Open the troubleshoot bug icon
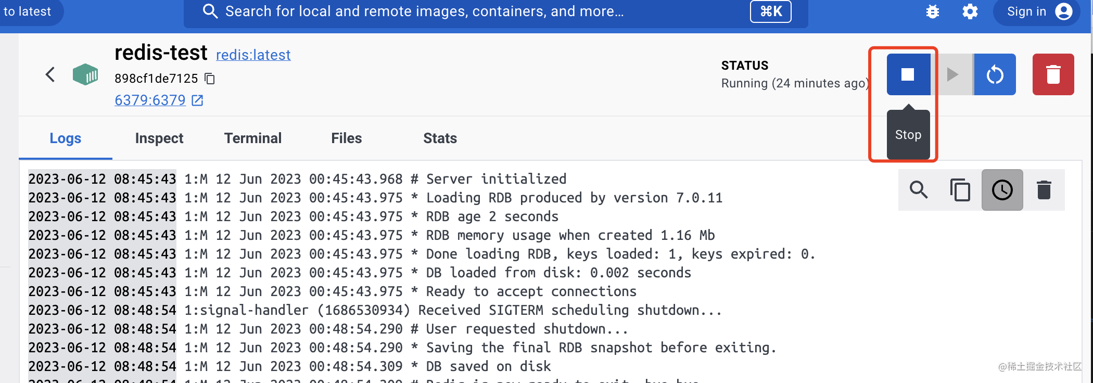This screenshot has height=383, width=1093. [x=933, y=11]
